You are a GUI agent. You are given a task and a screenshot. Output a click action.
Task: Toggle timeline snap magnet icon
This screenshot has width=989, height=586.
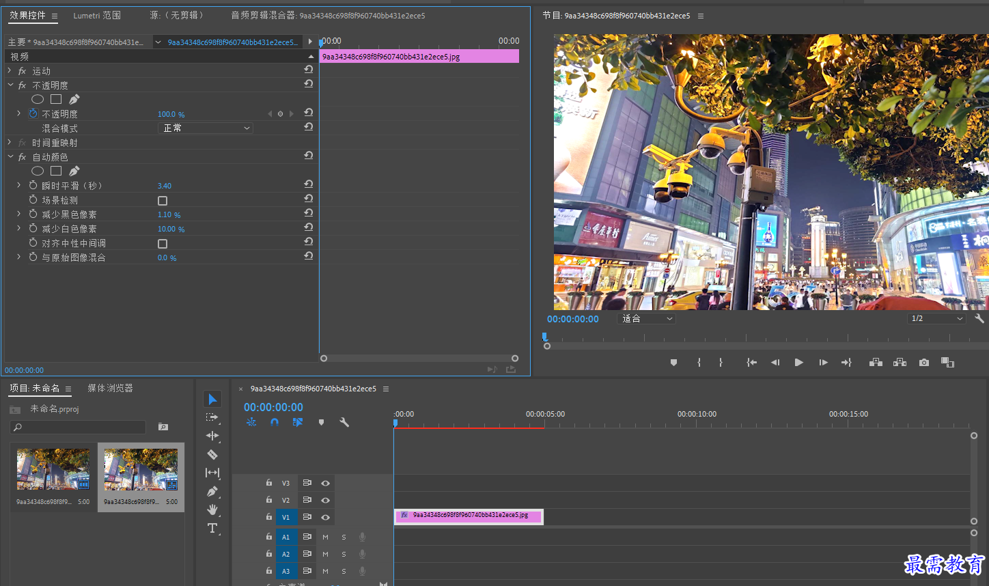[275, 422]
